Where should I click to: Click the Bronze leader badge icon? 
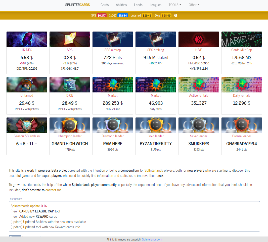tap(242, 125)
